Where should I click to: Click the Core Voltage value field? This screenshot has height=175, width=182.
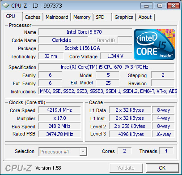[x=116, y=56]
